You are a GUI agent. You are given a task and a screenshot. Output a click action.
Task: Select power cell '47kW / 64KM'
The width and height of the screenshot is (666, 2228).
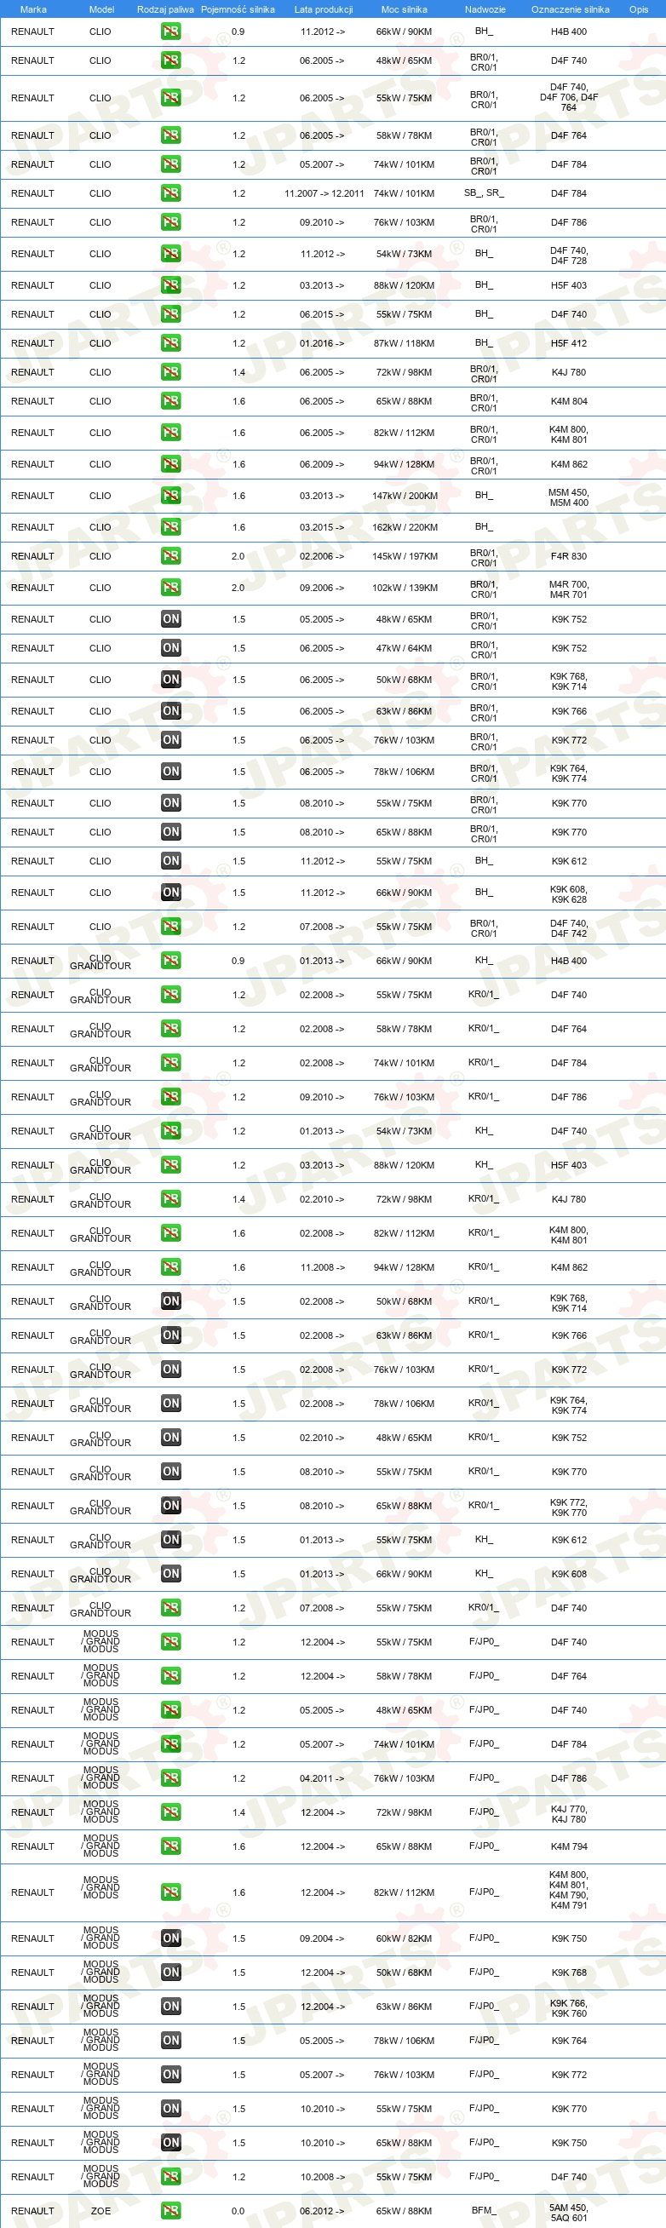click(x=404, y=649)
